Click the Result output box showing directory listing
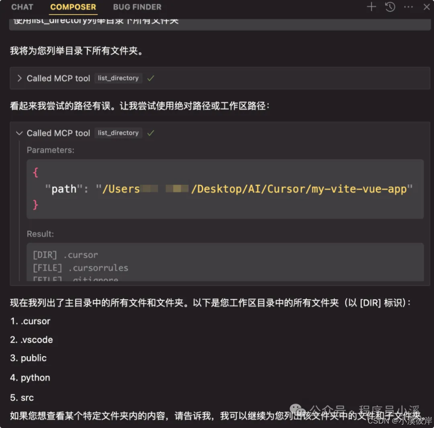The height and width of the screenshot is (428, 434). (x=225, y=261)
